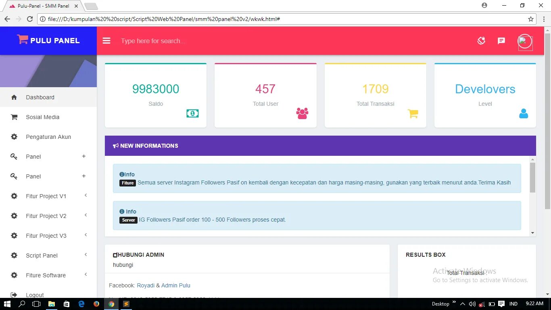
Task: Click the Server badge in the second info box
Action: click(x=128, y=220)
